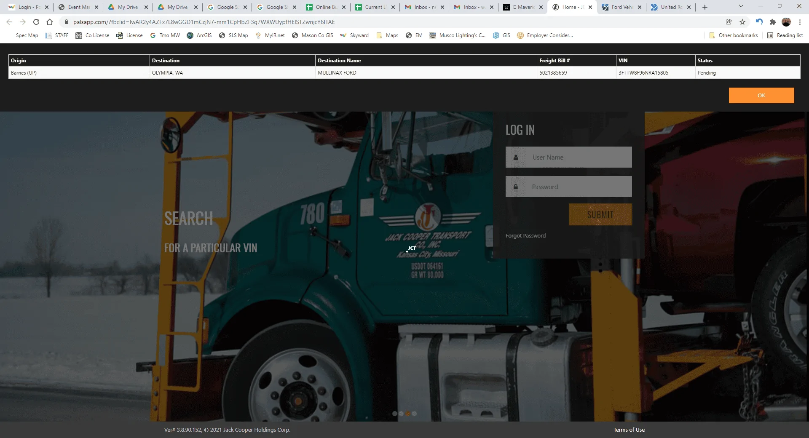Open the Other bookmarks folder
Screen dimensions: 809x438
(734, 35)
